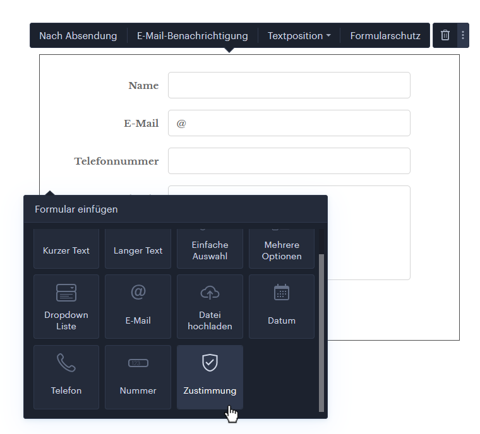Open Nach Absendung settings
The height and width of the screenshot is (434, 480).
78,35
